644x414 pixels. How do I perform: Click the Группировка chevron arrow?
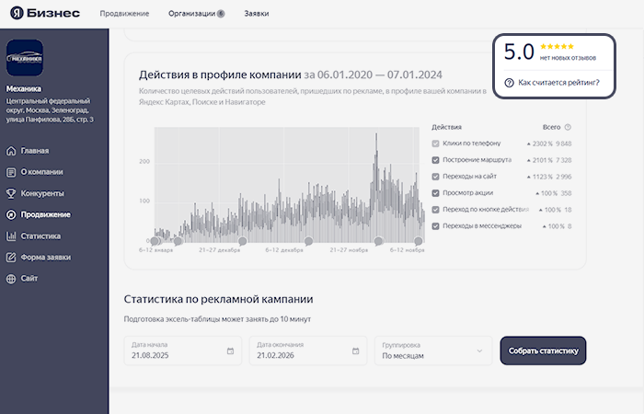coord(479,351)
